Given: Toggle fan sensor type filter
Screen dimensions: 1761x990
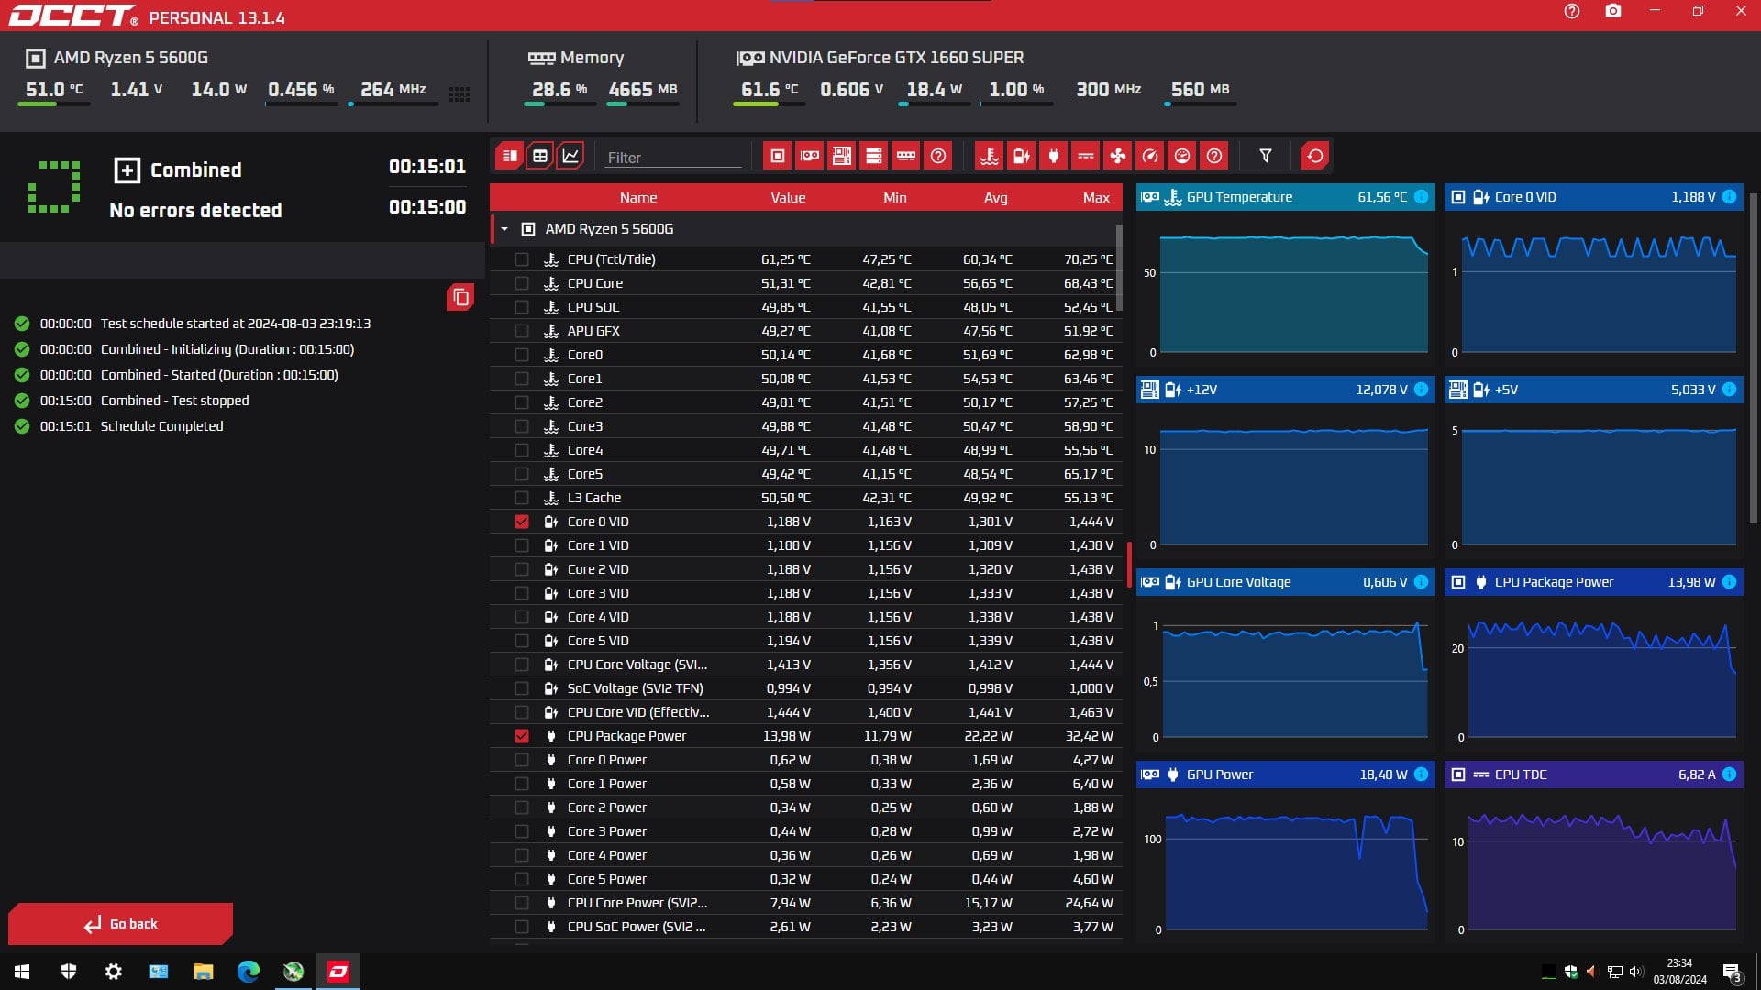Looking at the screenshot, I should tap(1118, 156).
